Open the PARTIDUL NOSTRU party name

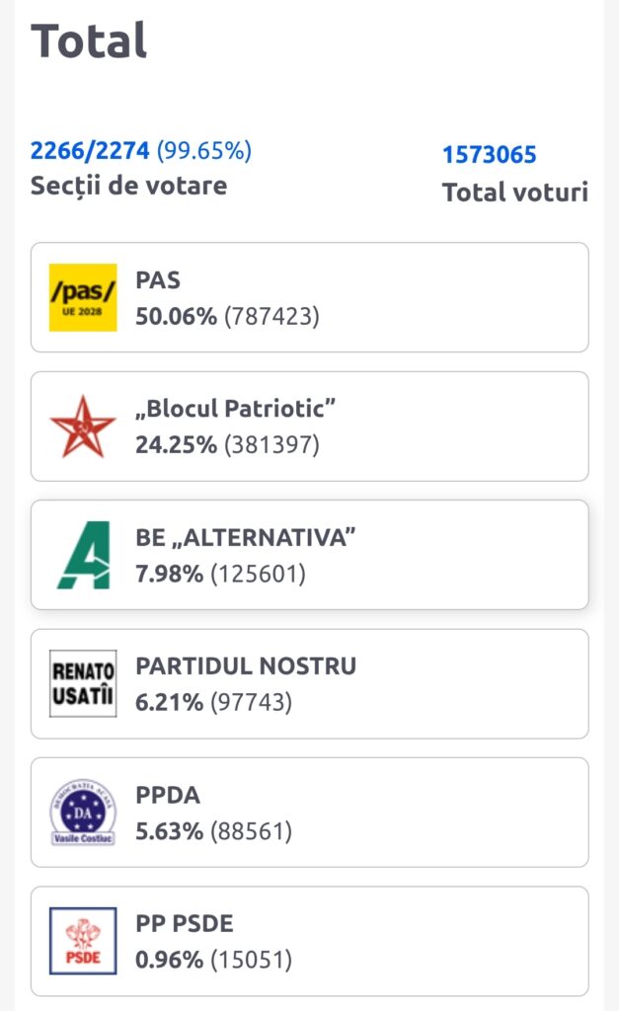[x=246, y=665]
